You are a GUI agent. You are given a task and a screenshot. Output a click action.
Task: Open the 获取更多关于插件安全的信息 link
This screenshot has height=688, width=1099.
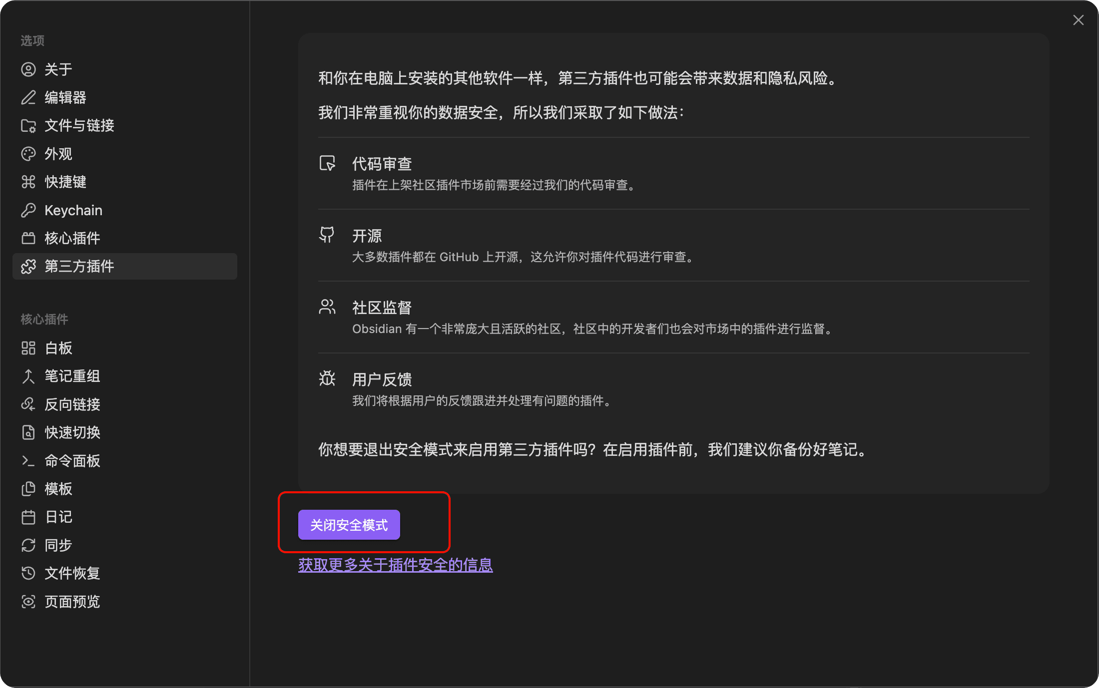[395, 565]
